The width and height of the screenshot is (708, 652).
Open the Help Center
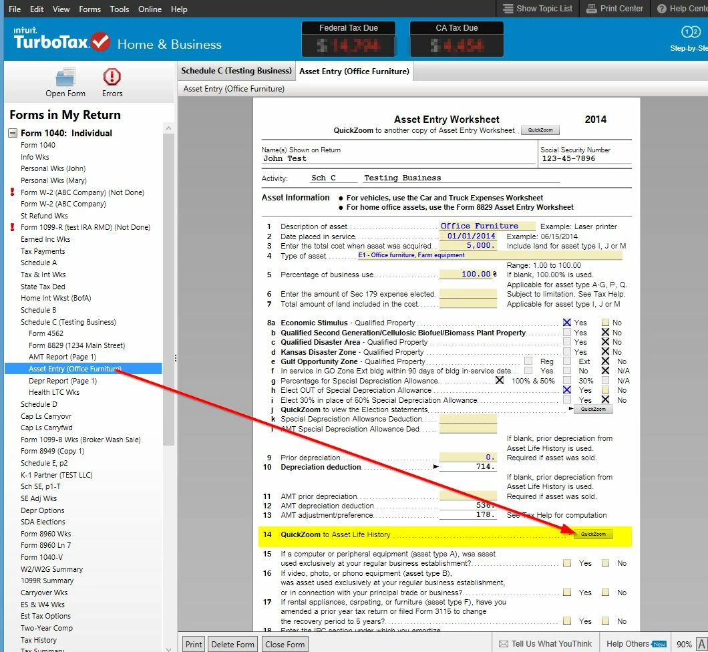click(682, 9)
